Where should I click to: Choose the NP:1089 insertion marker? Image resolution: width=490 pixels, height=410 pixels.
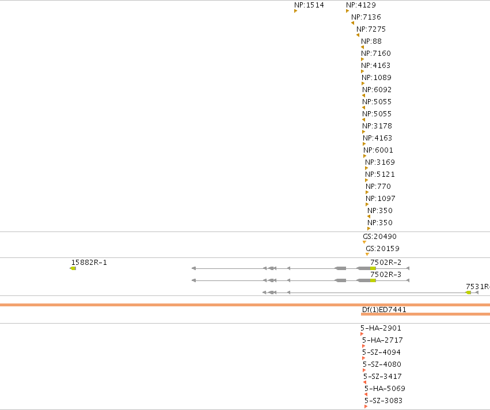point(363,83)
